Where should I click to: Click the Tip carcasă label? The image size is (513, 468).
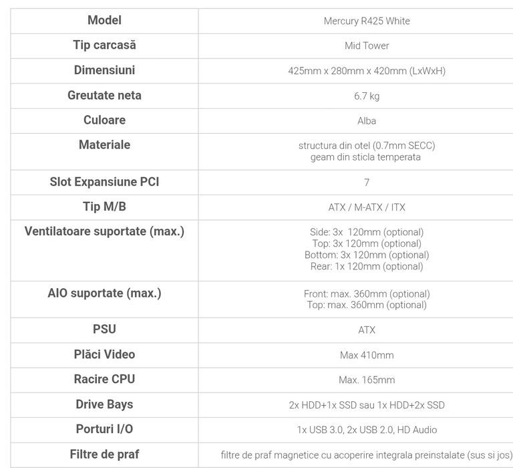tap(104, 45)
